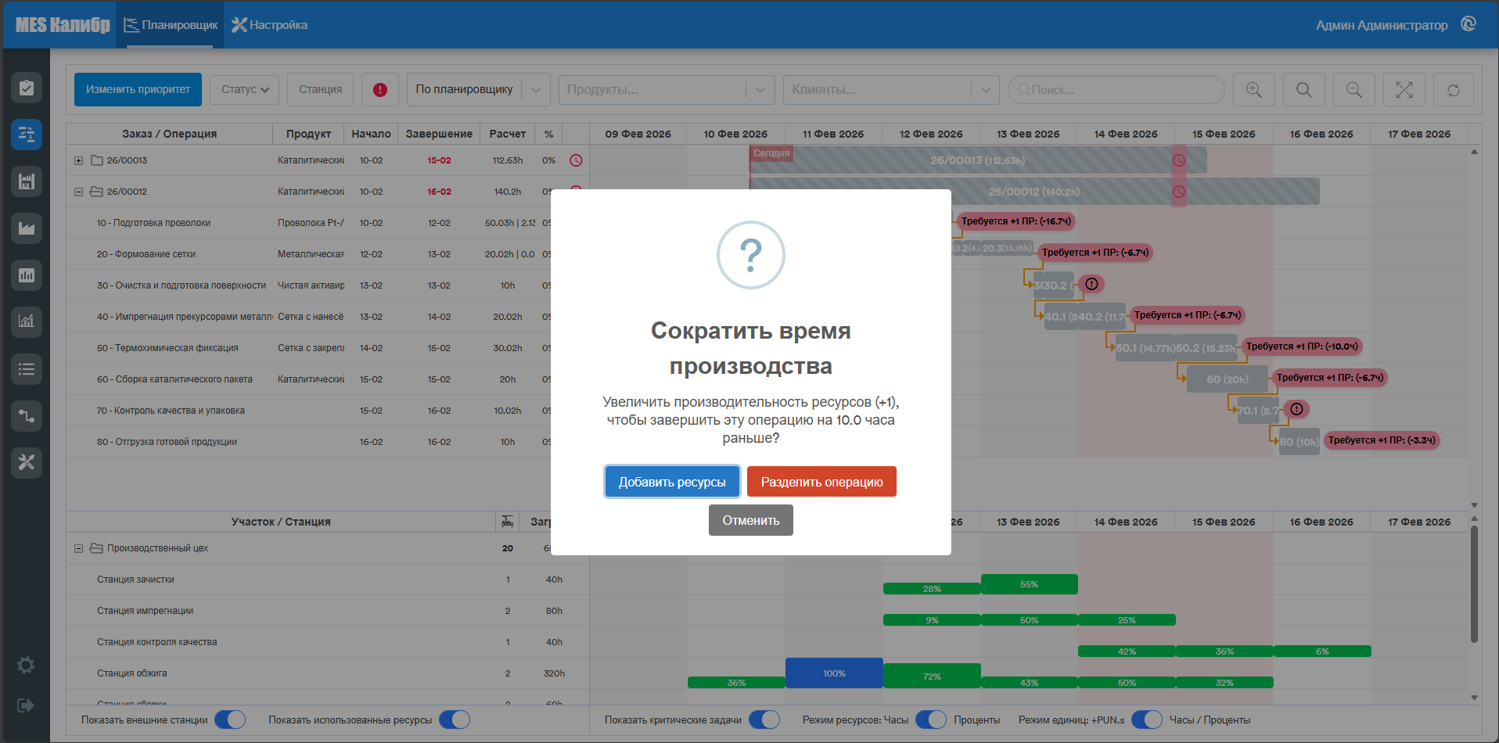Select operation 10 - Подготовка проволоки
Screen dimensions: 1499x743
point(153,223)
